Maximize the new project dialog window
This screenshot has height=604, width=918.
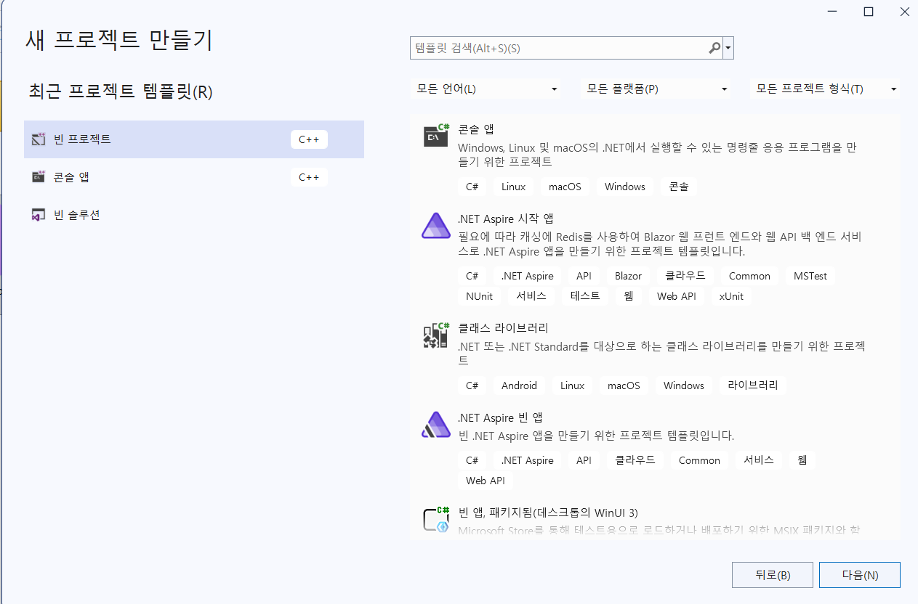coord(869,12)
